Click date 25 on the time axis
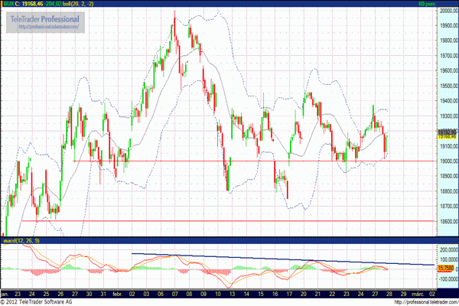This screenshot has height=306, width=459. coord(46,294)
